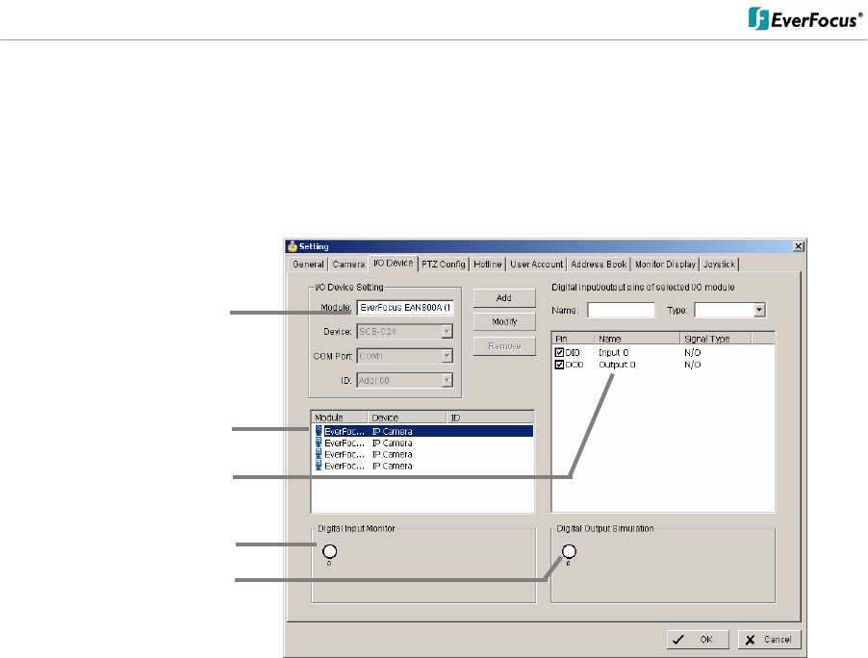Click the digital output 0 simulation circle

tap(569, 551)
